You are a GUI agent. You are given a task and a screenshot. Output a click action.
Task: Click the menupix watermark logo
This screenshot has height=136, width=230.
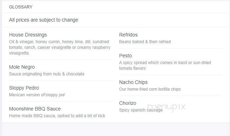pos(166,107)
